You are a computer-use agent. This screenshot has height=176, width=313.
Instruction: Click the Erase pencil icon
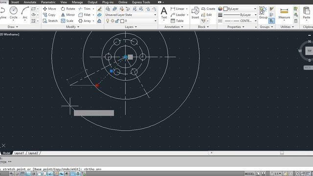tap(99, 9)
